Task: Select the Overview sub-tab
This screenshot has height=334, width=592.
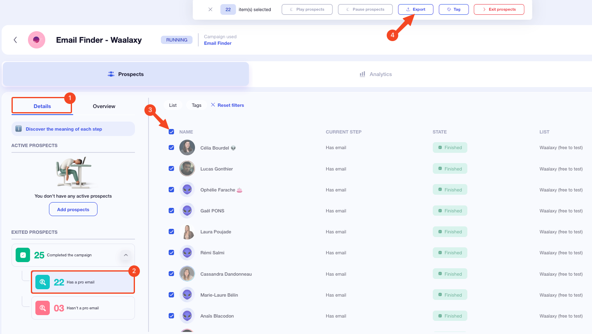Action: (104, 106)
